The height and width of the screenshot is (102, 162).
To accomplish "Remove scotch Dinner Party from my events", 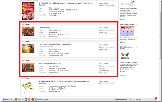I will [x=107, y=47].
